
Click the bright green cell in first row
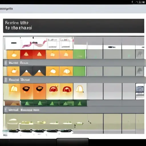coord(80,54)
